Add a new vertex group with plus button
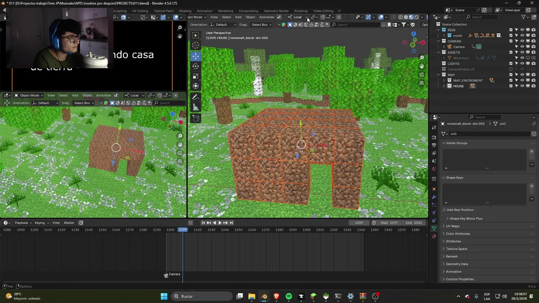The height and width of the screenshot is (303, 539). [x=532, y=151]
